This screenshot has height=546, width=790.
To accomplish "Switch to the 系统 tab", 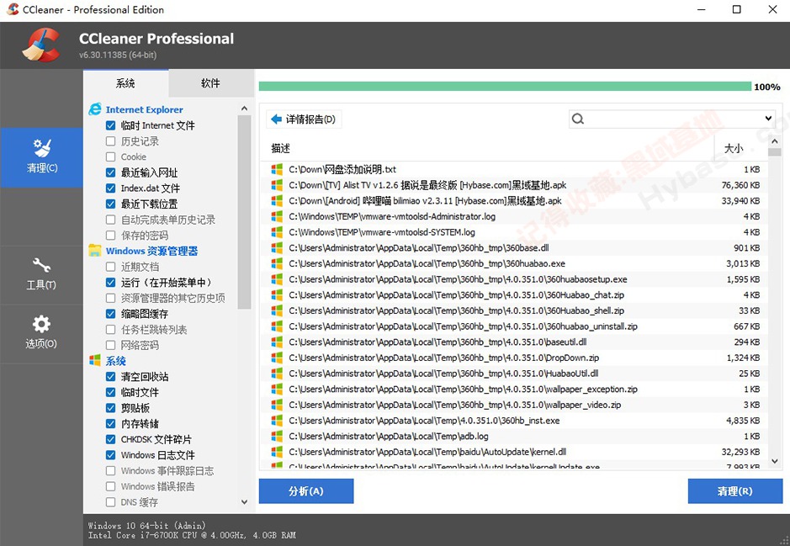I will pyautogui.click(x=125, y=83).
